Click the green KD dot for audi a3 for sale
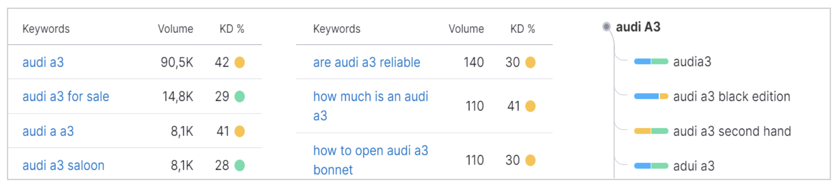The width and height of the screenshot is (837, 189). (239, 96)
